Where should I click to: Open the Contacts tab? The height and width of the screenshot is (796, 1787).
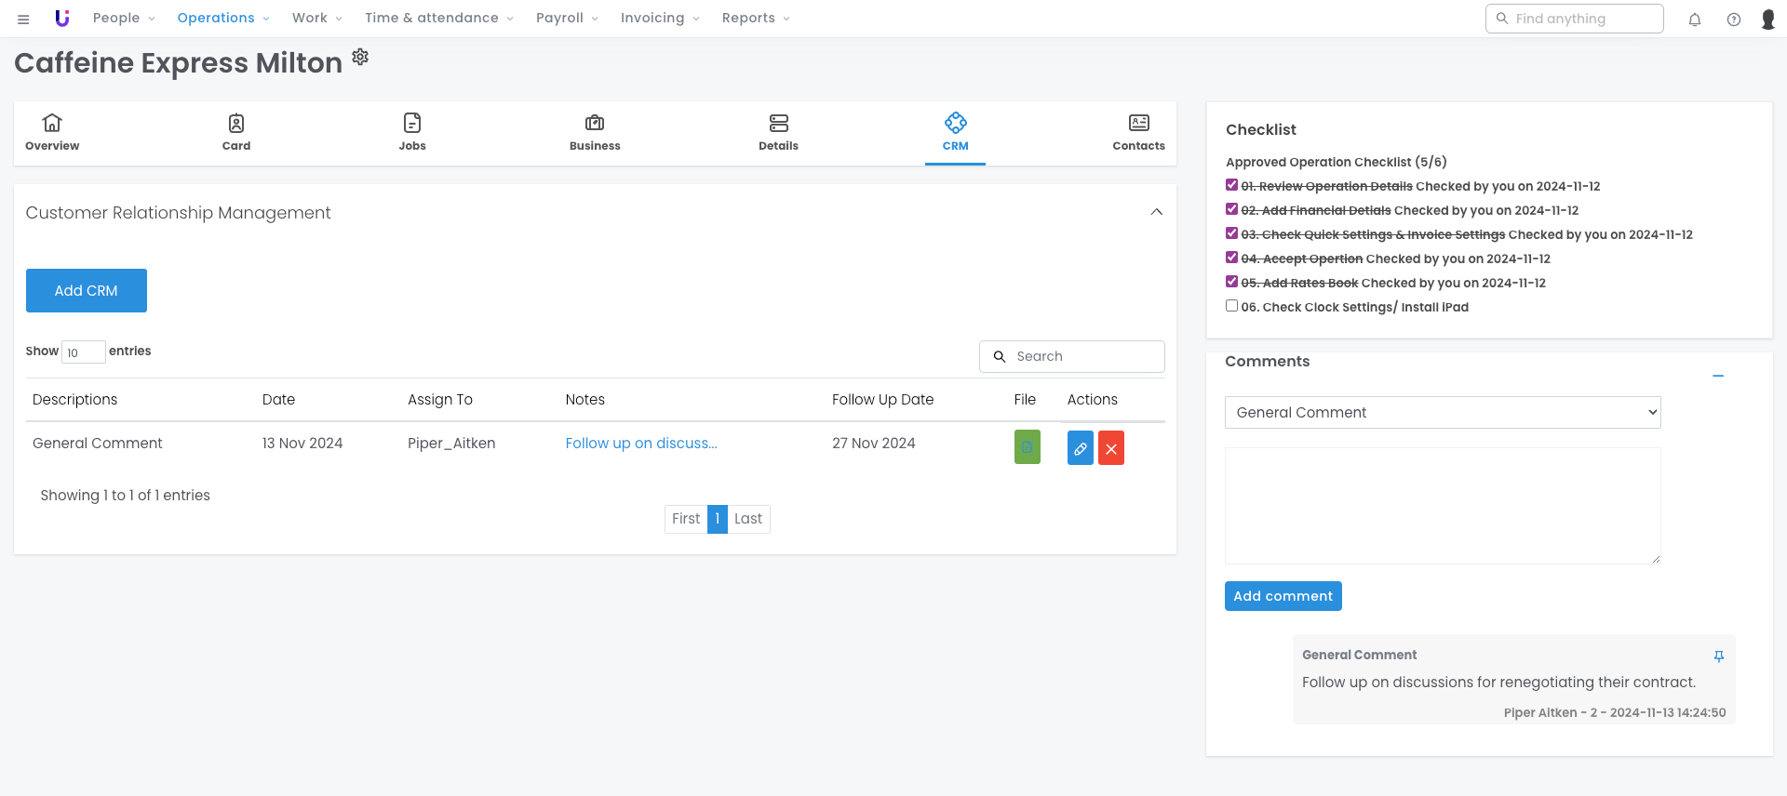click(1138, 132)
